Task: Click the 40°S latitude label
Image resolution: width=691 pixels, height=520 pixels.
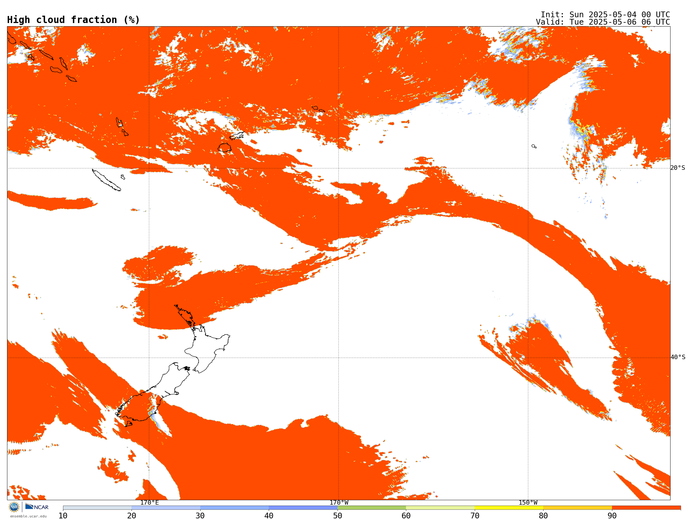Action: coord(678,357)
